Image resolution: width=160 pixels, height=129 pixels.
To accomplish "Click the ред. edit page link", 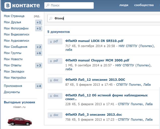I will click(37, 16).
